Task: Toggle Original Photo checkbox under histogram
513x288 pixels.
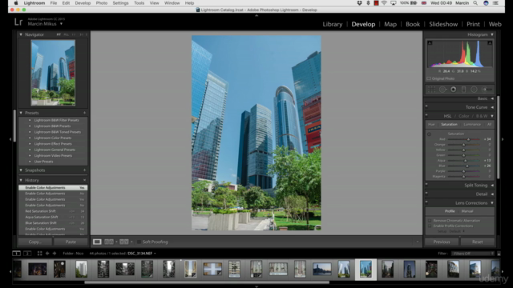Action: pyautogui.click(x=429, y=78)
